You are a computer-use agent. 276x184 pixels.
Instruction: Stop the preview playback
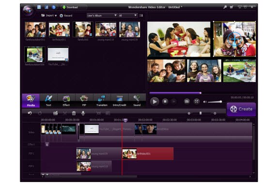(165, 101)
